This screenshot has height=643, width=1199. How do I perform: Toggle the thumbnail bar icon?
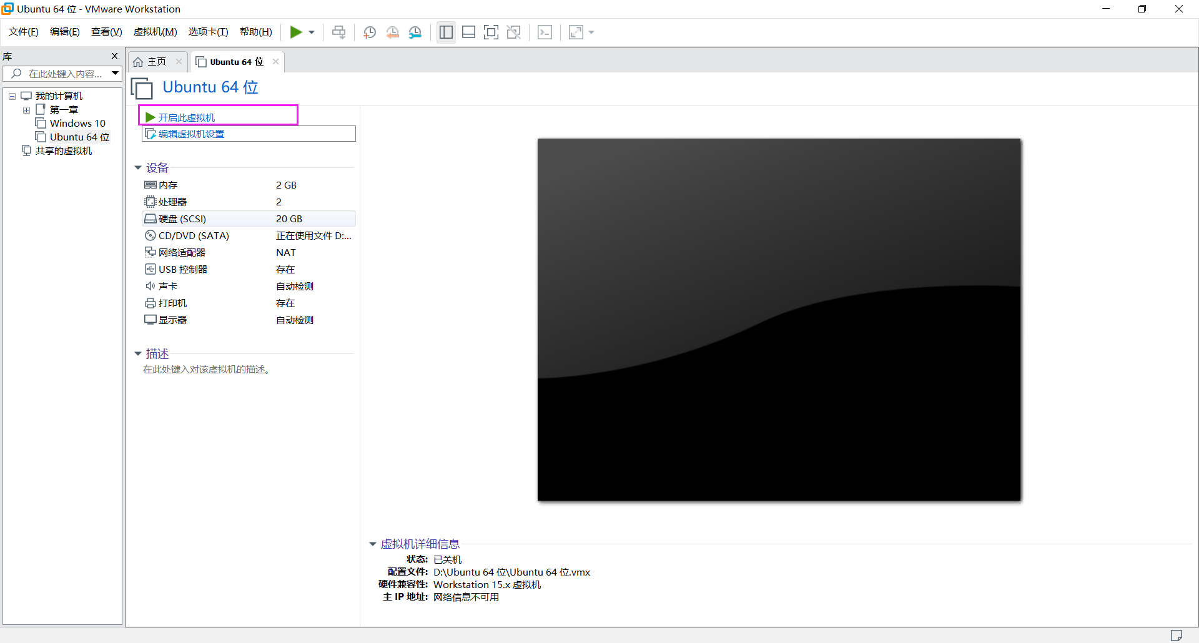tap(468, 32)
